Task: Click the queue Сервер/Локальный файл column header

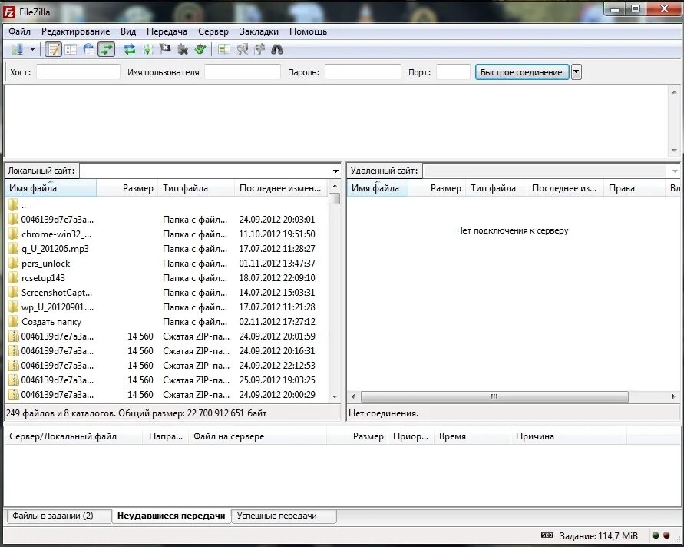Action: click(x=73, y=436)
